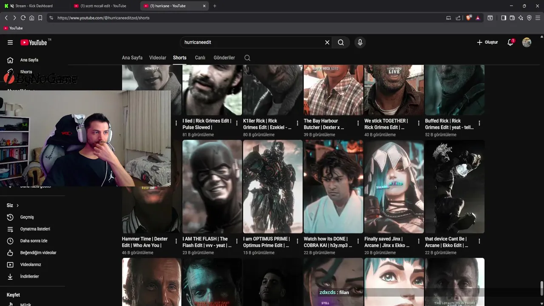Go back in browser history
The width and height of the screenshot is (544, 306).
pos(6,18)
